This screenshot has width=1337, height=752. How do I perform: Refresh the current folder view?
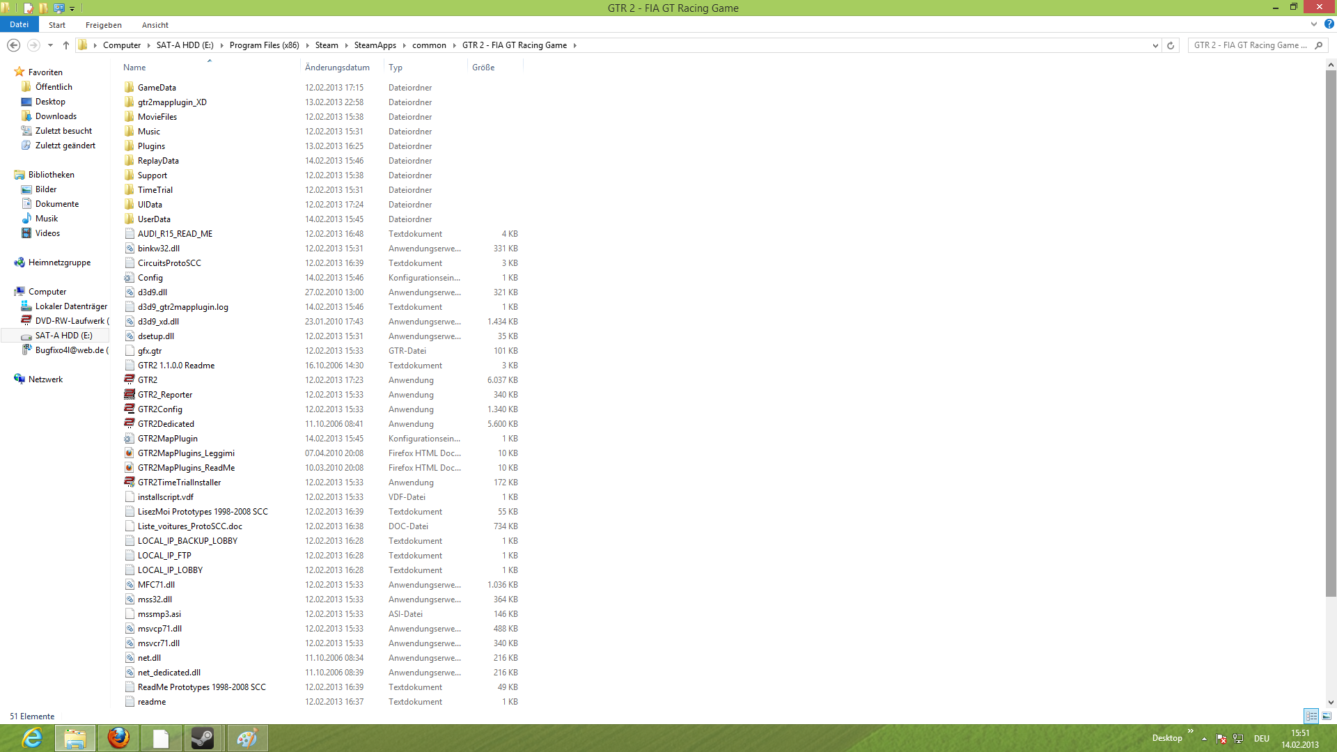[x=1171, y=45]
